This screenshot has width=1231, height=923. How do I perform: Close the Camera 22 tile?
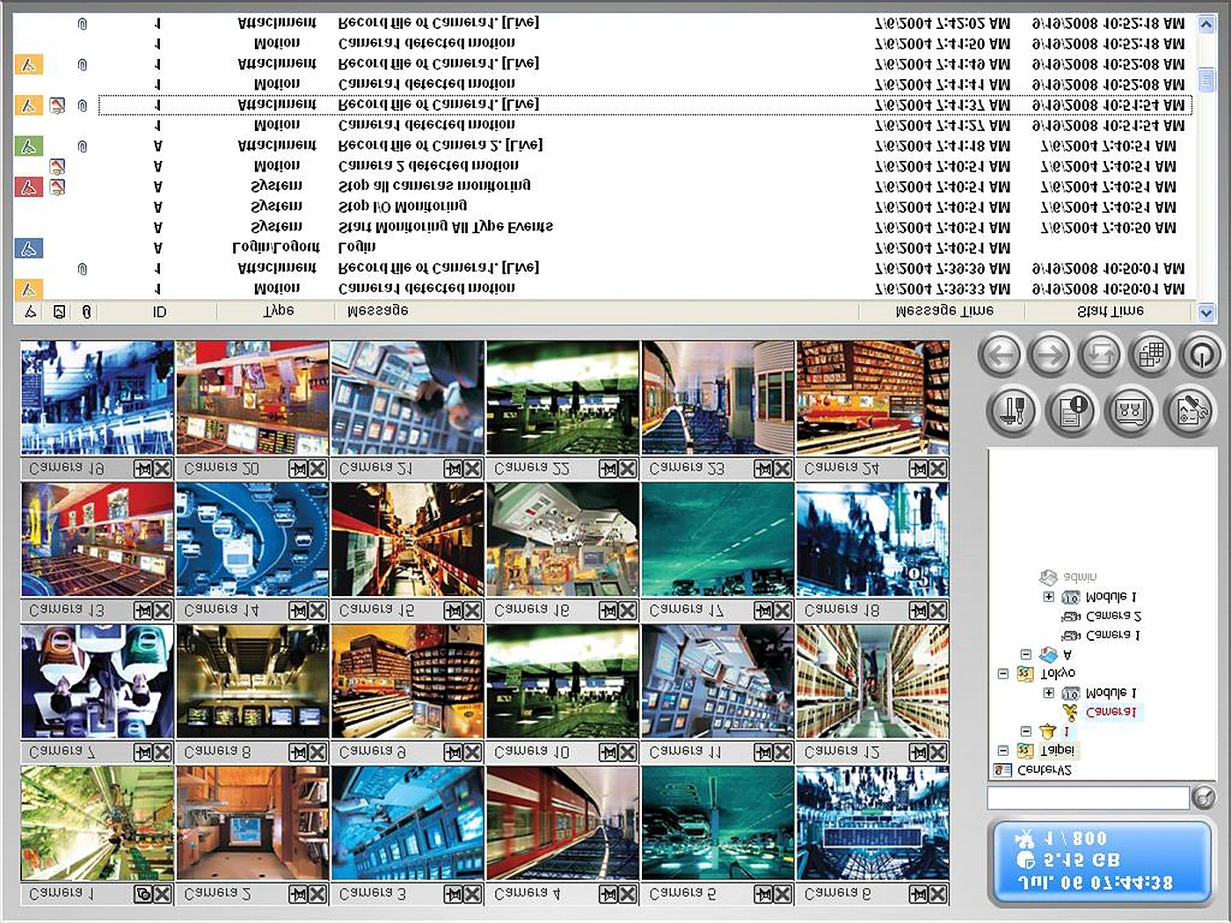[x=628, y=469]
